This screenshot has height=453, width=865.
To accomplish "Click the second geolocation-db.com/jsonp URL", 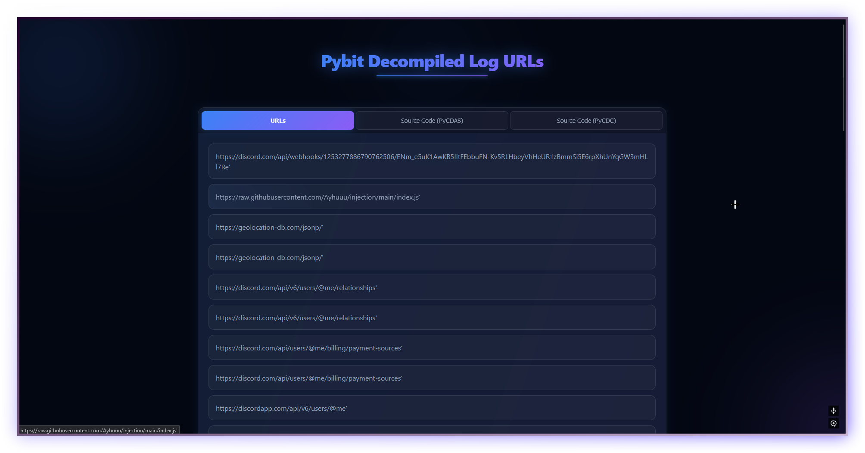I will point(432,257).
